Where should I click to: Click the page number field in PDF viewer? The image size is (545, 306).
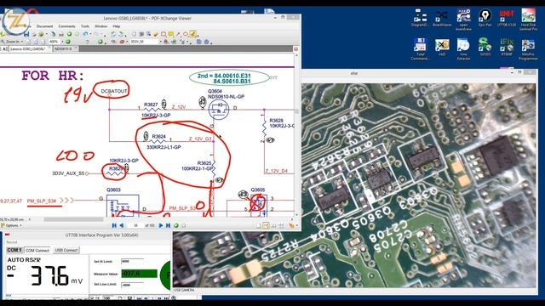click(135, 225)
